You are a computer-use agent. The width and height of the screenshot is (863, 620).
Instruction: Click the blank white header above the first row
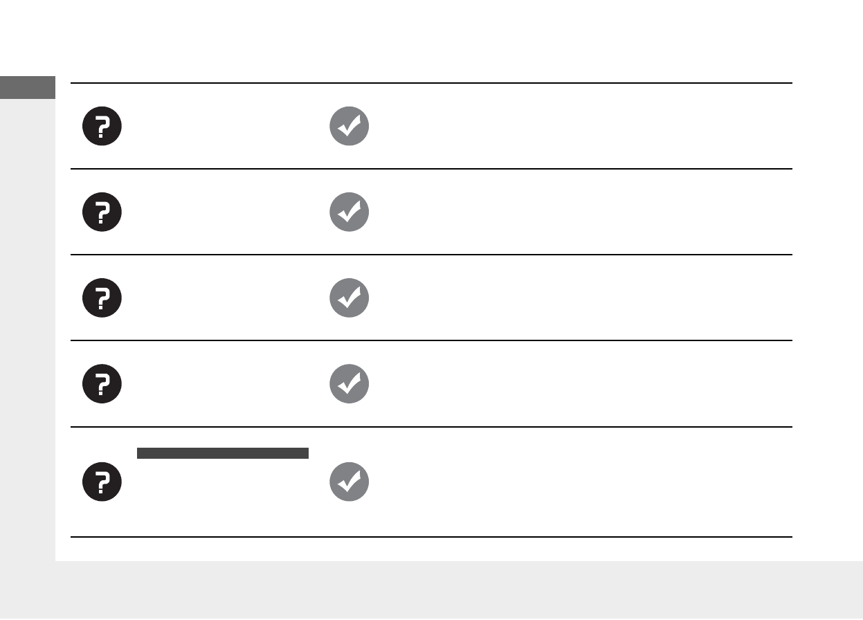tap(429, 42)
